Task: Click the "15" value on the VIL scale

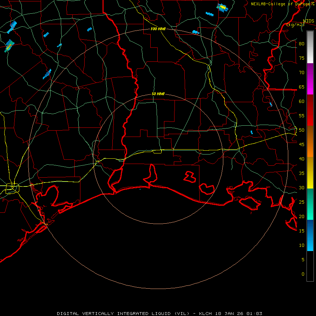Action: pos(302,231)
